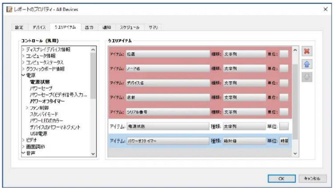Click query item list scrollbar down arrow
This screenshot has width=333, height=188.
295,153
